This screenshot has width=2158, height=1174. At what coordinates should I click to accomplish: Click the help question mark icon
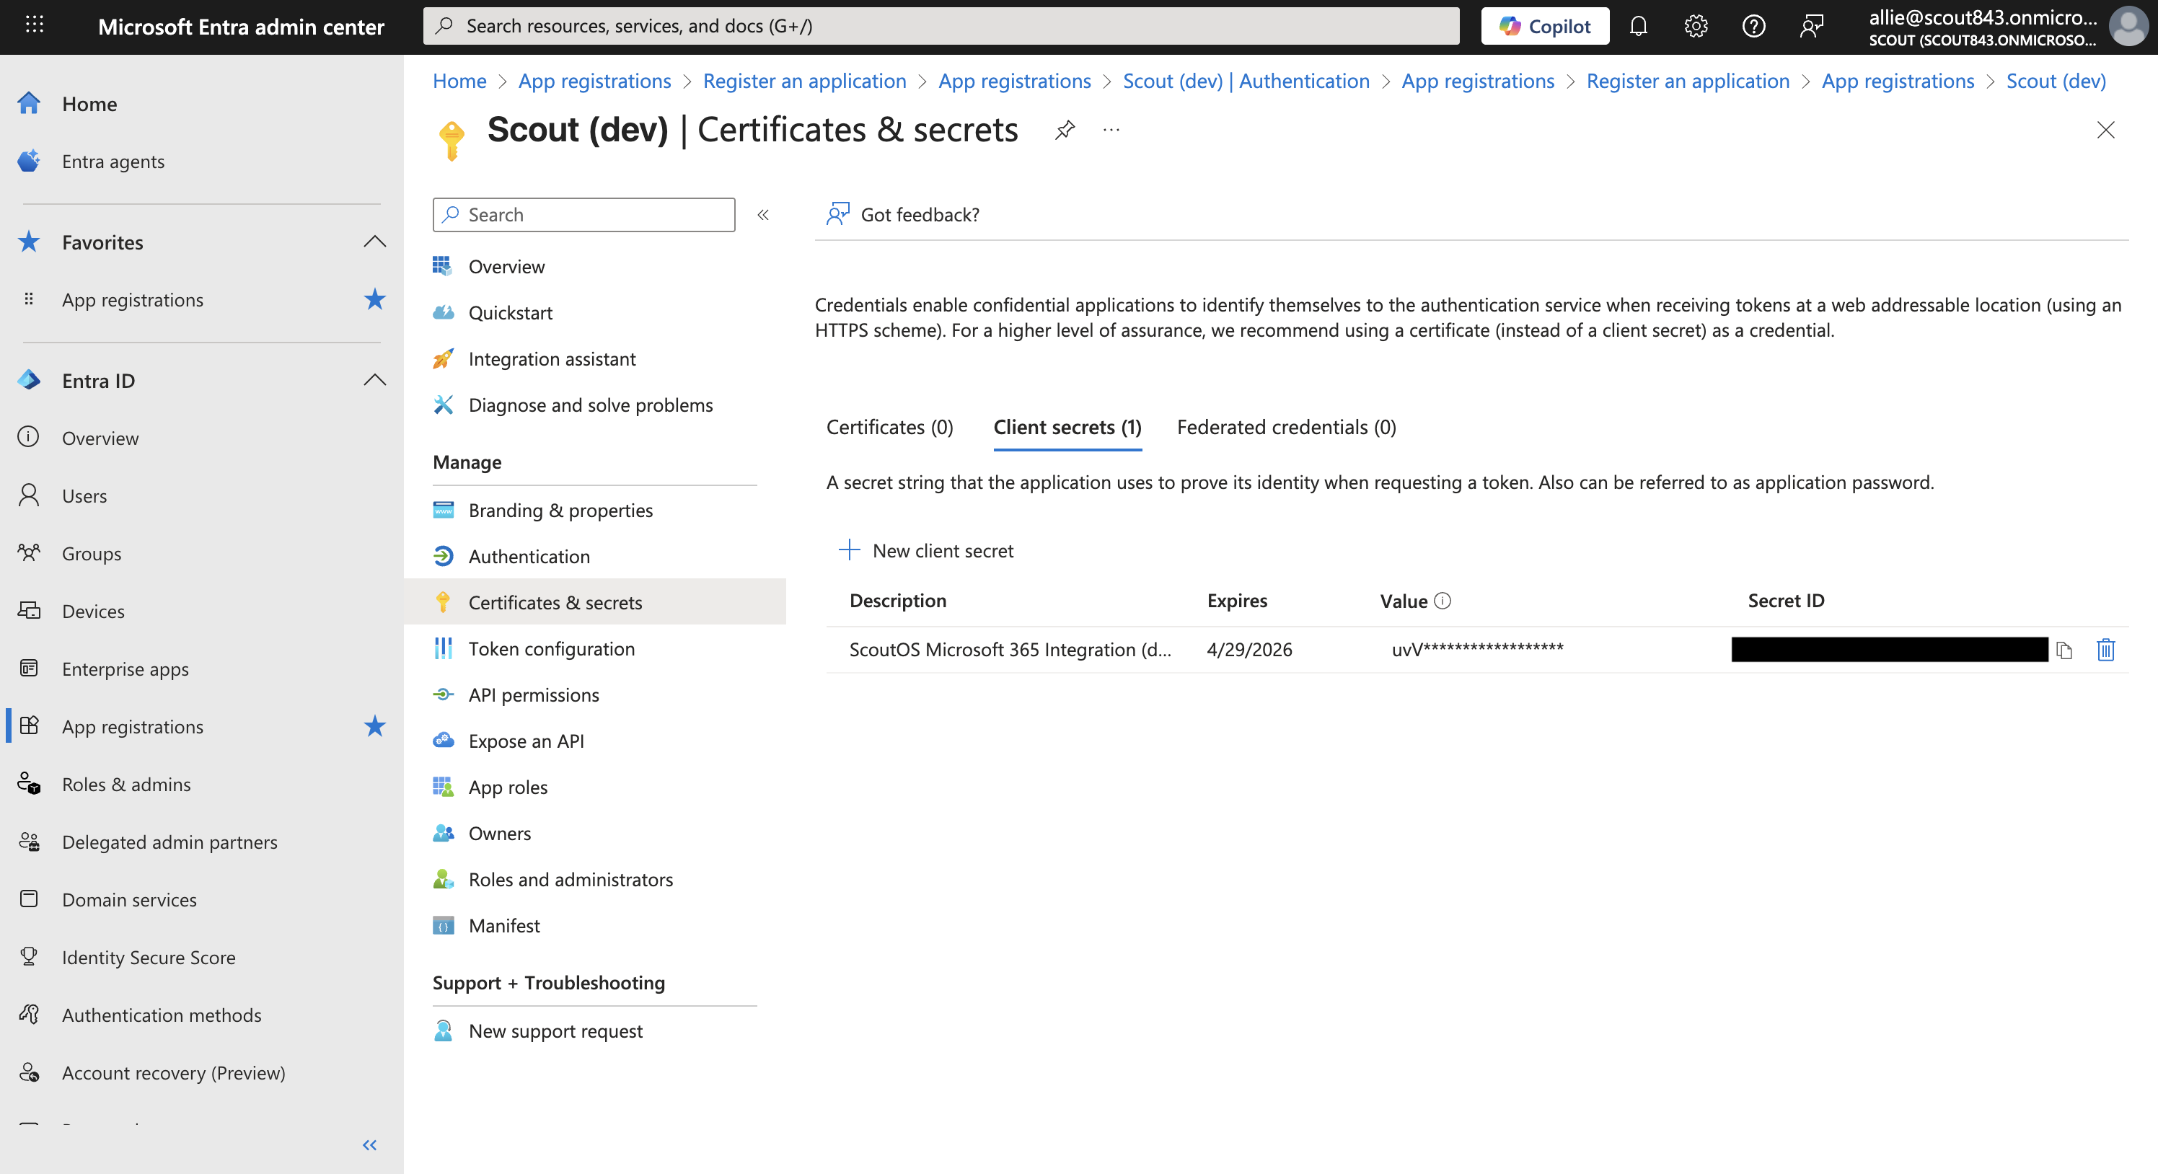(x=1753, y=26)
